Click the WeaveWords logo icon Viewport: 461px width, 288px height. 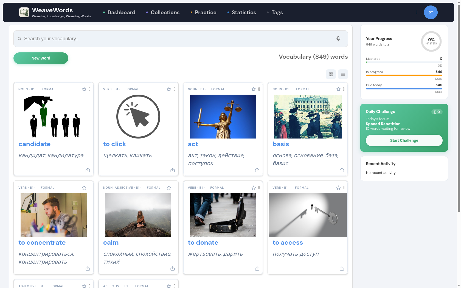[x=24, y=12]
